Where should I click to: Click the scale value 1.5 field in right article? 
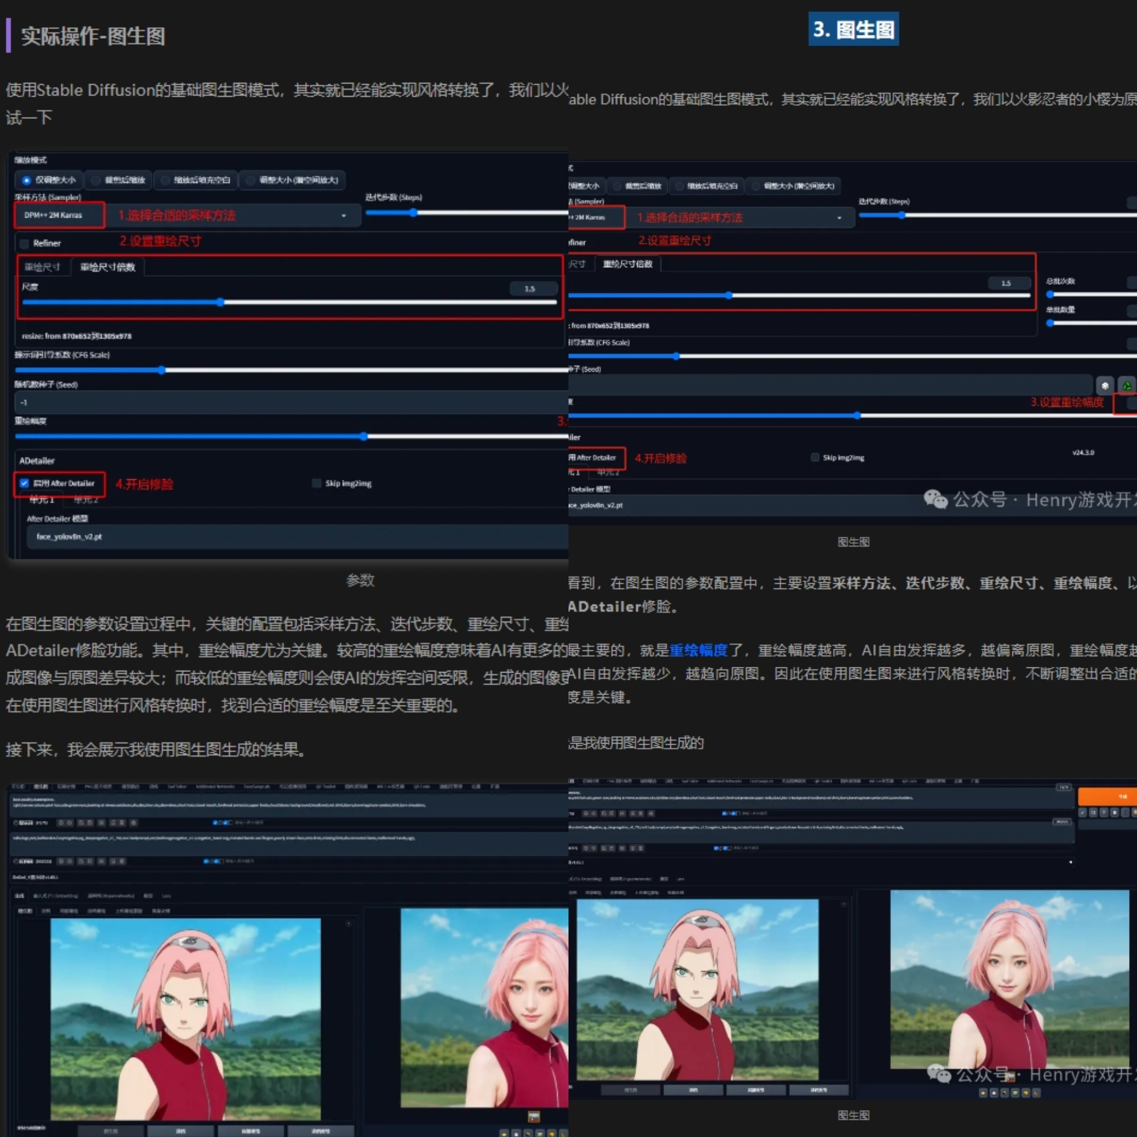[1009, 283]
